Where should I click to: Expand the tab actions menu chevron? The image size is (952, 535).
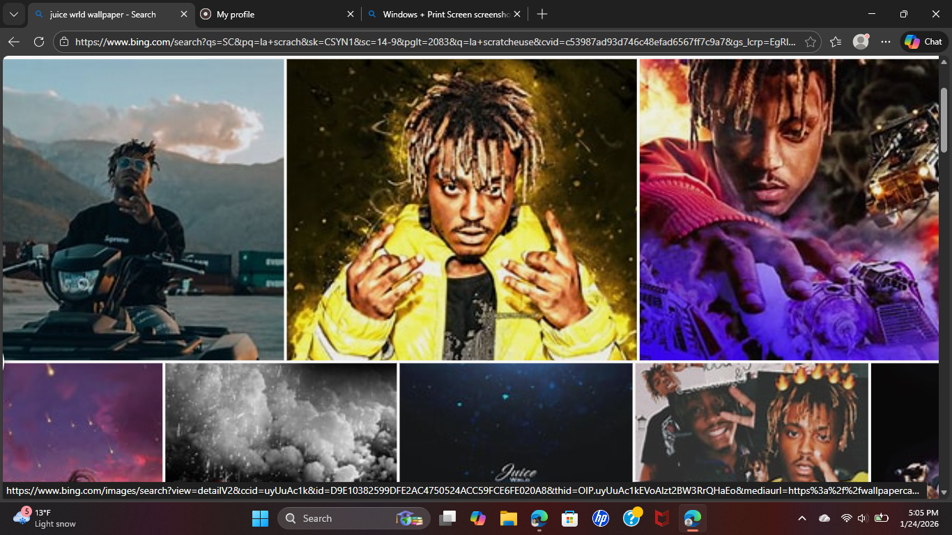pos(14,14)
